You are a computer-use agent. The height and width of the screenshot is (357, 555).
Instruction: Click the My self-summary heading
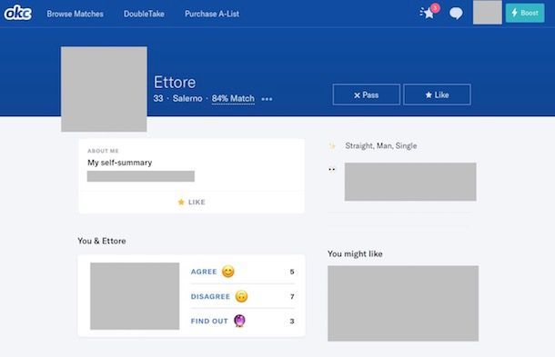pos(119,163)
